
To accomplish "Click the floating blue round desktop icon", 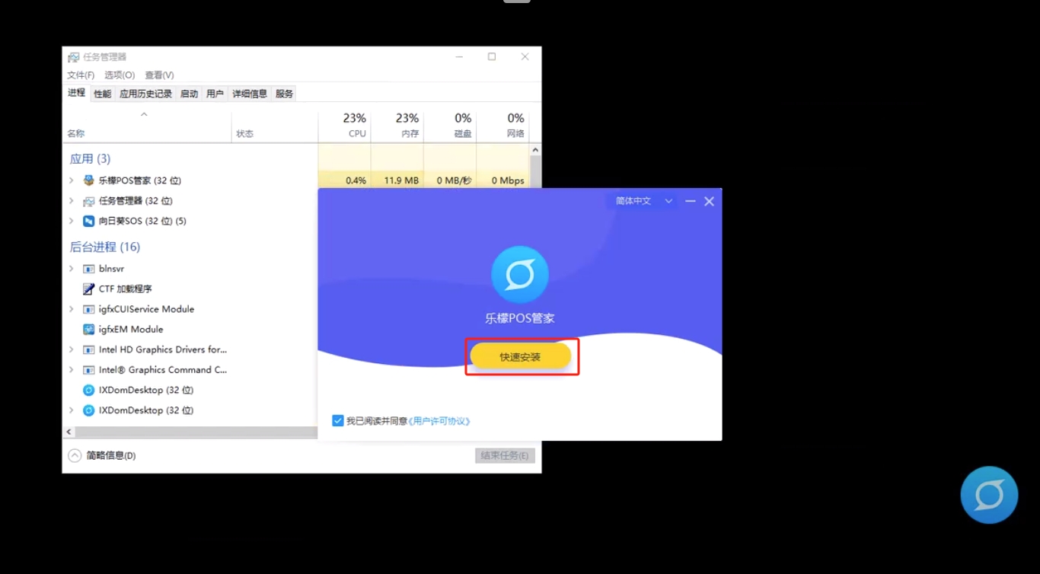I will pyautogui.click(x=989, y=495).
